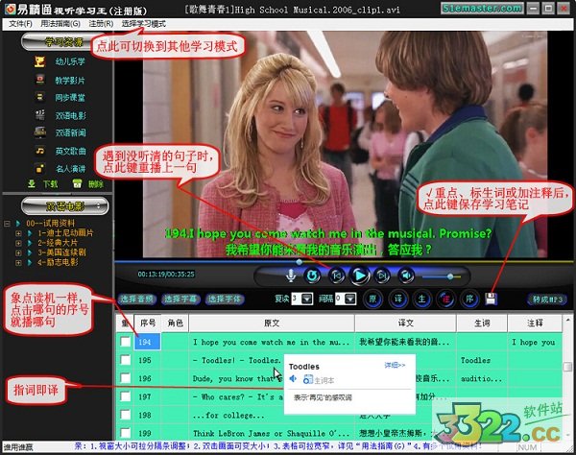This screenshot has width=576, height=455.
Task: Open the 文件(F) menu
Action: pyautogui.click(x=20, y=24)
